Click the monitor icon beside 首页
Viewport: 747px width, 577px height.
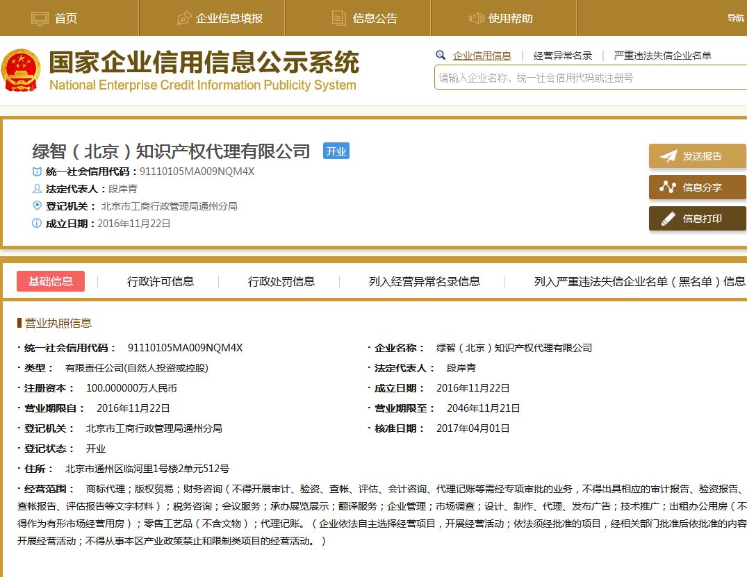[40, 19]
